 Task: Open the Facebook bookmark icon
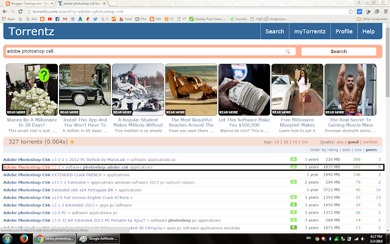click(57, 19)
